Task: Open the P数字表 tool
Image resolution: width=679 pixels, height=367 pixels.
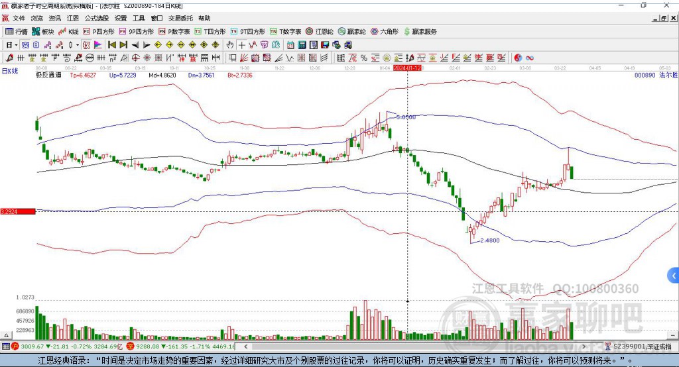Action: (x=174, y=32)
